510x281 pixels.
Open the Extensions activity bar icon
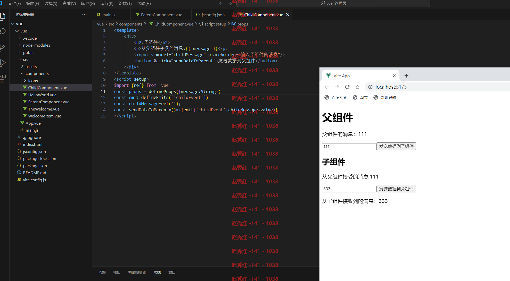coord(3,79)
